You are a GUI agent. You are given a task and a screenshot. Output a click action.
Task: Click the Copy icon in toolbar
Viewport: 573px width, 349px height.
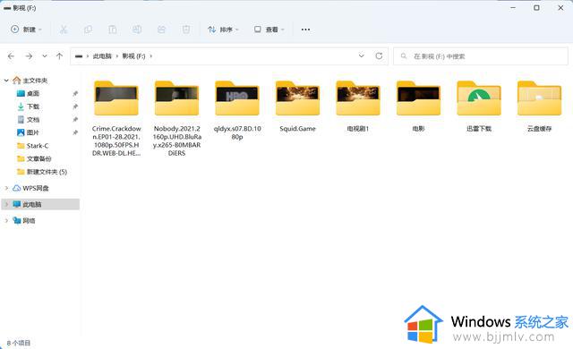coord(88,30)
